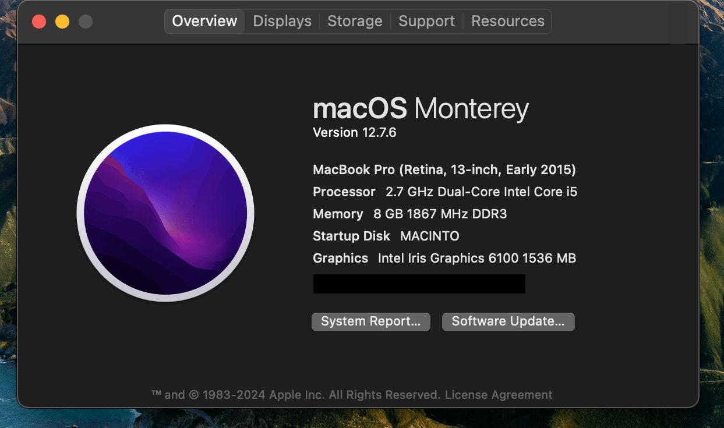The height and width of the screenshot is (428, 724).
Task: Select the MacBook Pro model name line
Action: click(x=444, y=170)
